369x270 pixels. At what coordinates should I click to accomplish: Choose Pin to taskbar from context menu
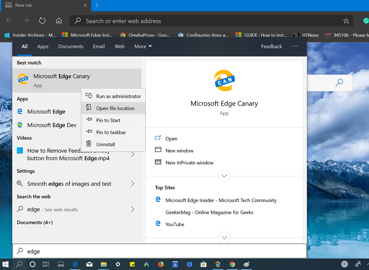tap(113, 132)
